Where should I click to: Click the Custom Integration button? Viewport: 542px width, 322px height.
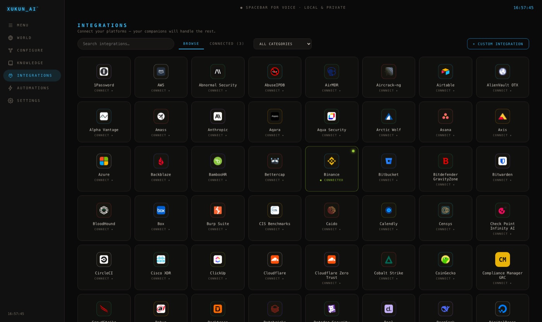pos(498,44)
